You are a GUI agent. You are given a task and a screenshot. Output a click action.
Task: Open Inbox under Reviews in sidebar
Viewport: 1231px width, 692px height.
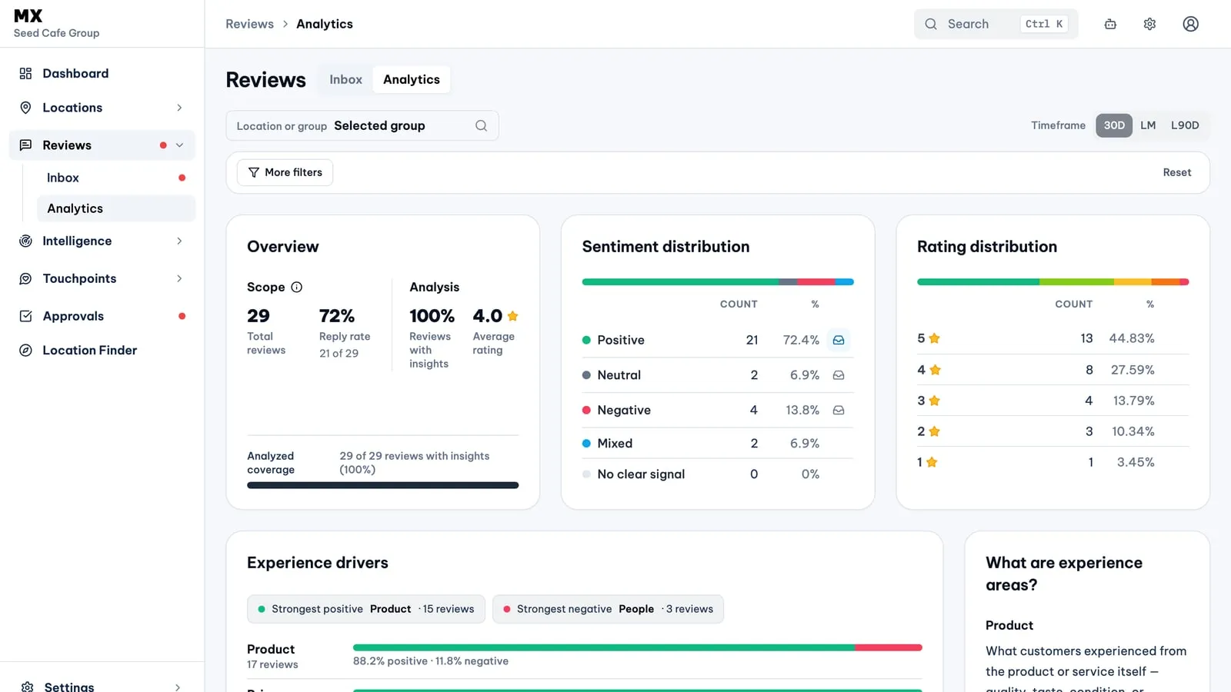116,178
